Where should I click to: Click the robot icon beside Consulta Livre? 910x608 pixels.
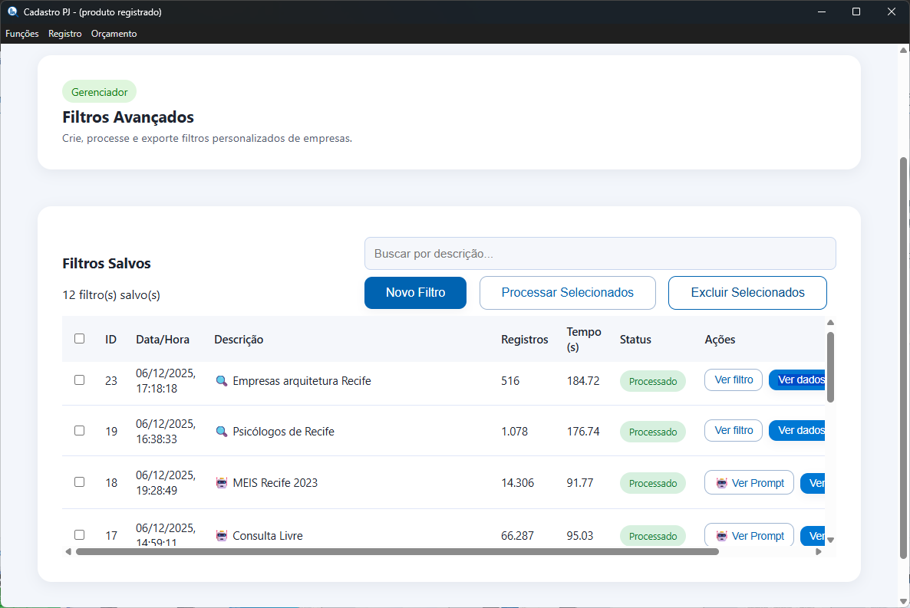(222, 536)
